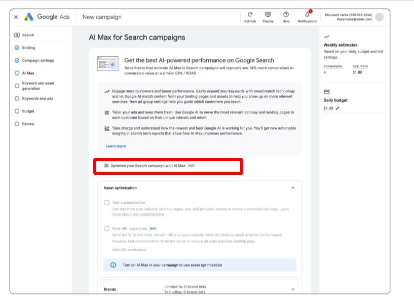This screenshot has height=301, width=414.
Task: Open the Display settings icon
Action: tap(268, 15)
